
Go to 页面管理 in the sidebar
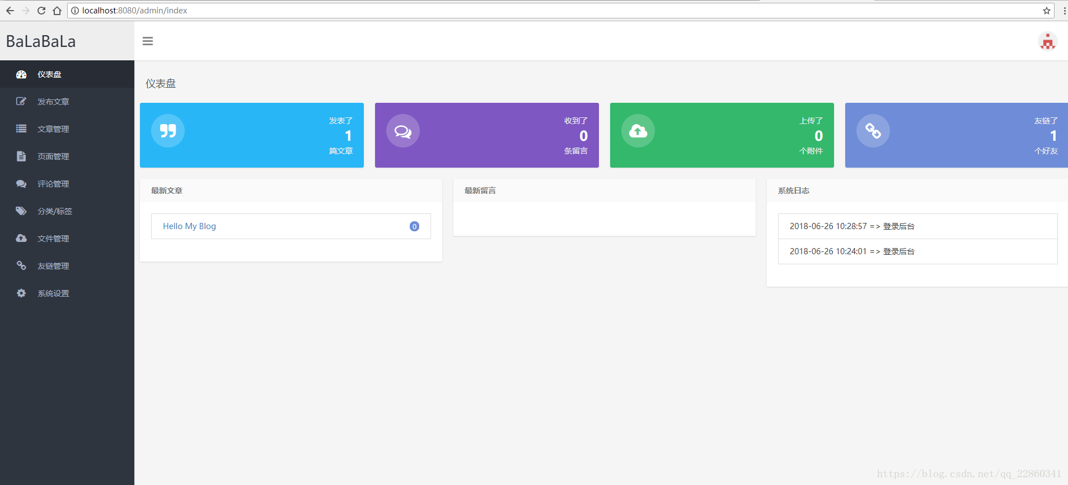click(x=67, y=156)
